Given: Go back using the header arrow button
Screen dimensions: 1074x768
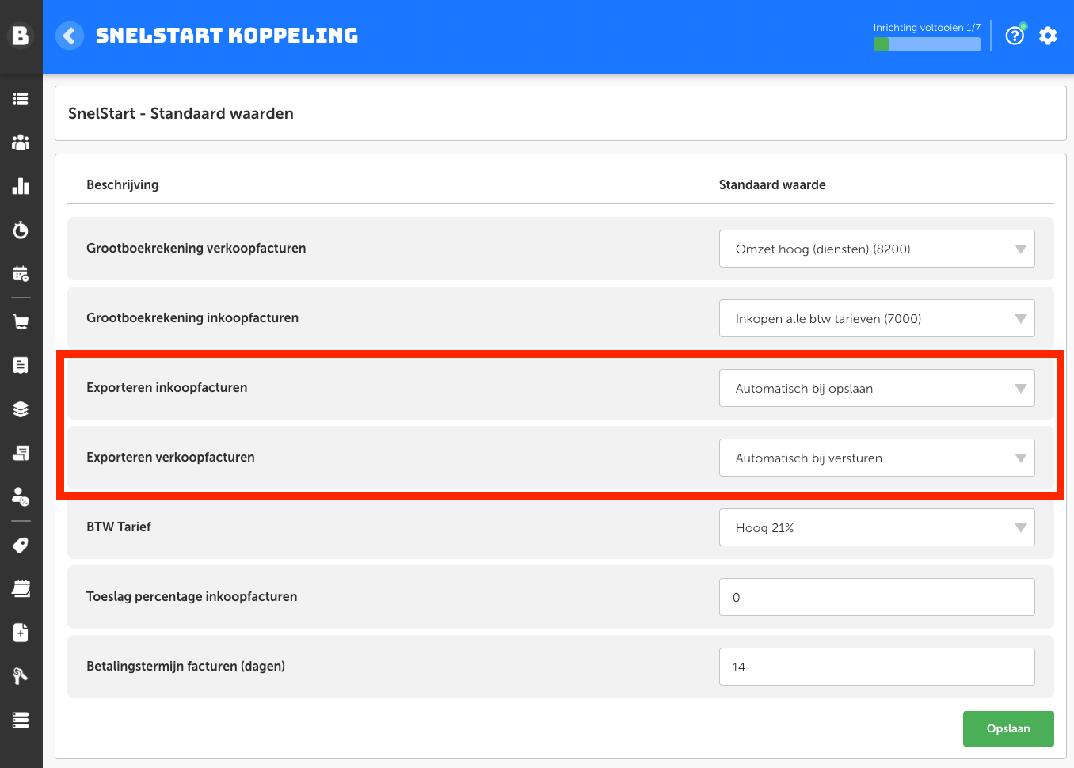Looking at the screenshot, I should click(70, 36).
